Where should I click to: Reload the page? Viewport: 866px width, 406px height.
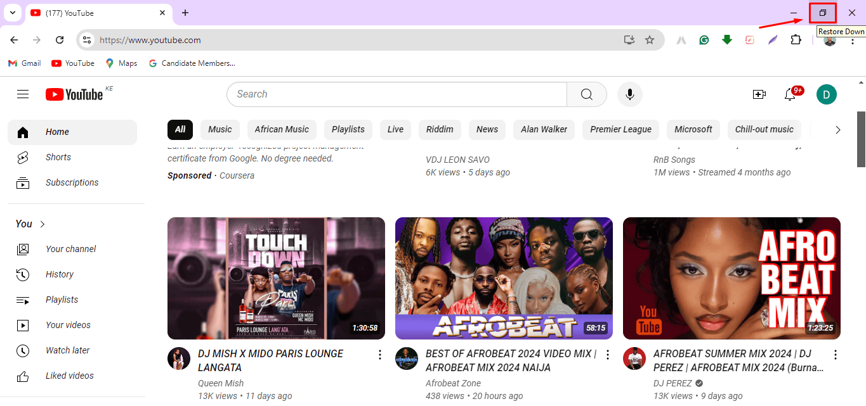click(x=60, y=40)
